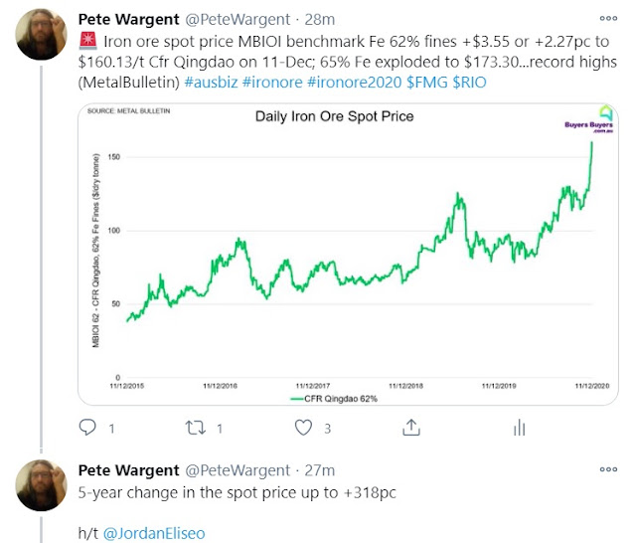Screen dimensions: 635x543
Task: Click the $FMG cashtag
Action: pyautogui.click(x=427, y=83)
